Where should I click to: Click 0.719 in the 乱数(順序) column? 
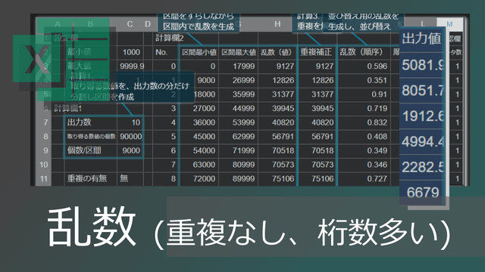(x=364, y=108)
